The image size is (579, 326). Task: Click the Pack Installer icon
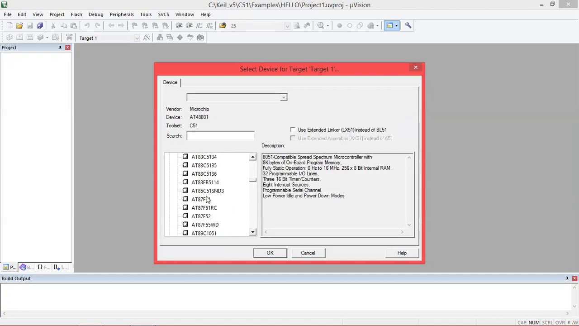tap(200, 38)
